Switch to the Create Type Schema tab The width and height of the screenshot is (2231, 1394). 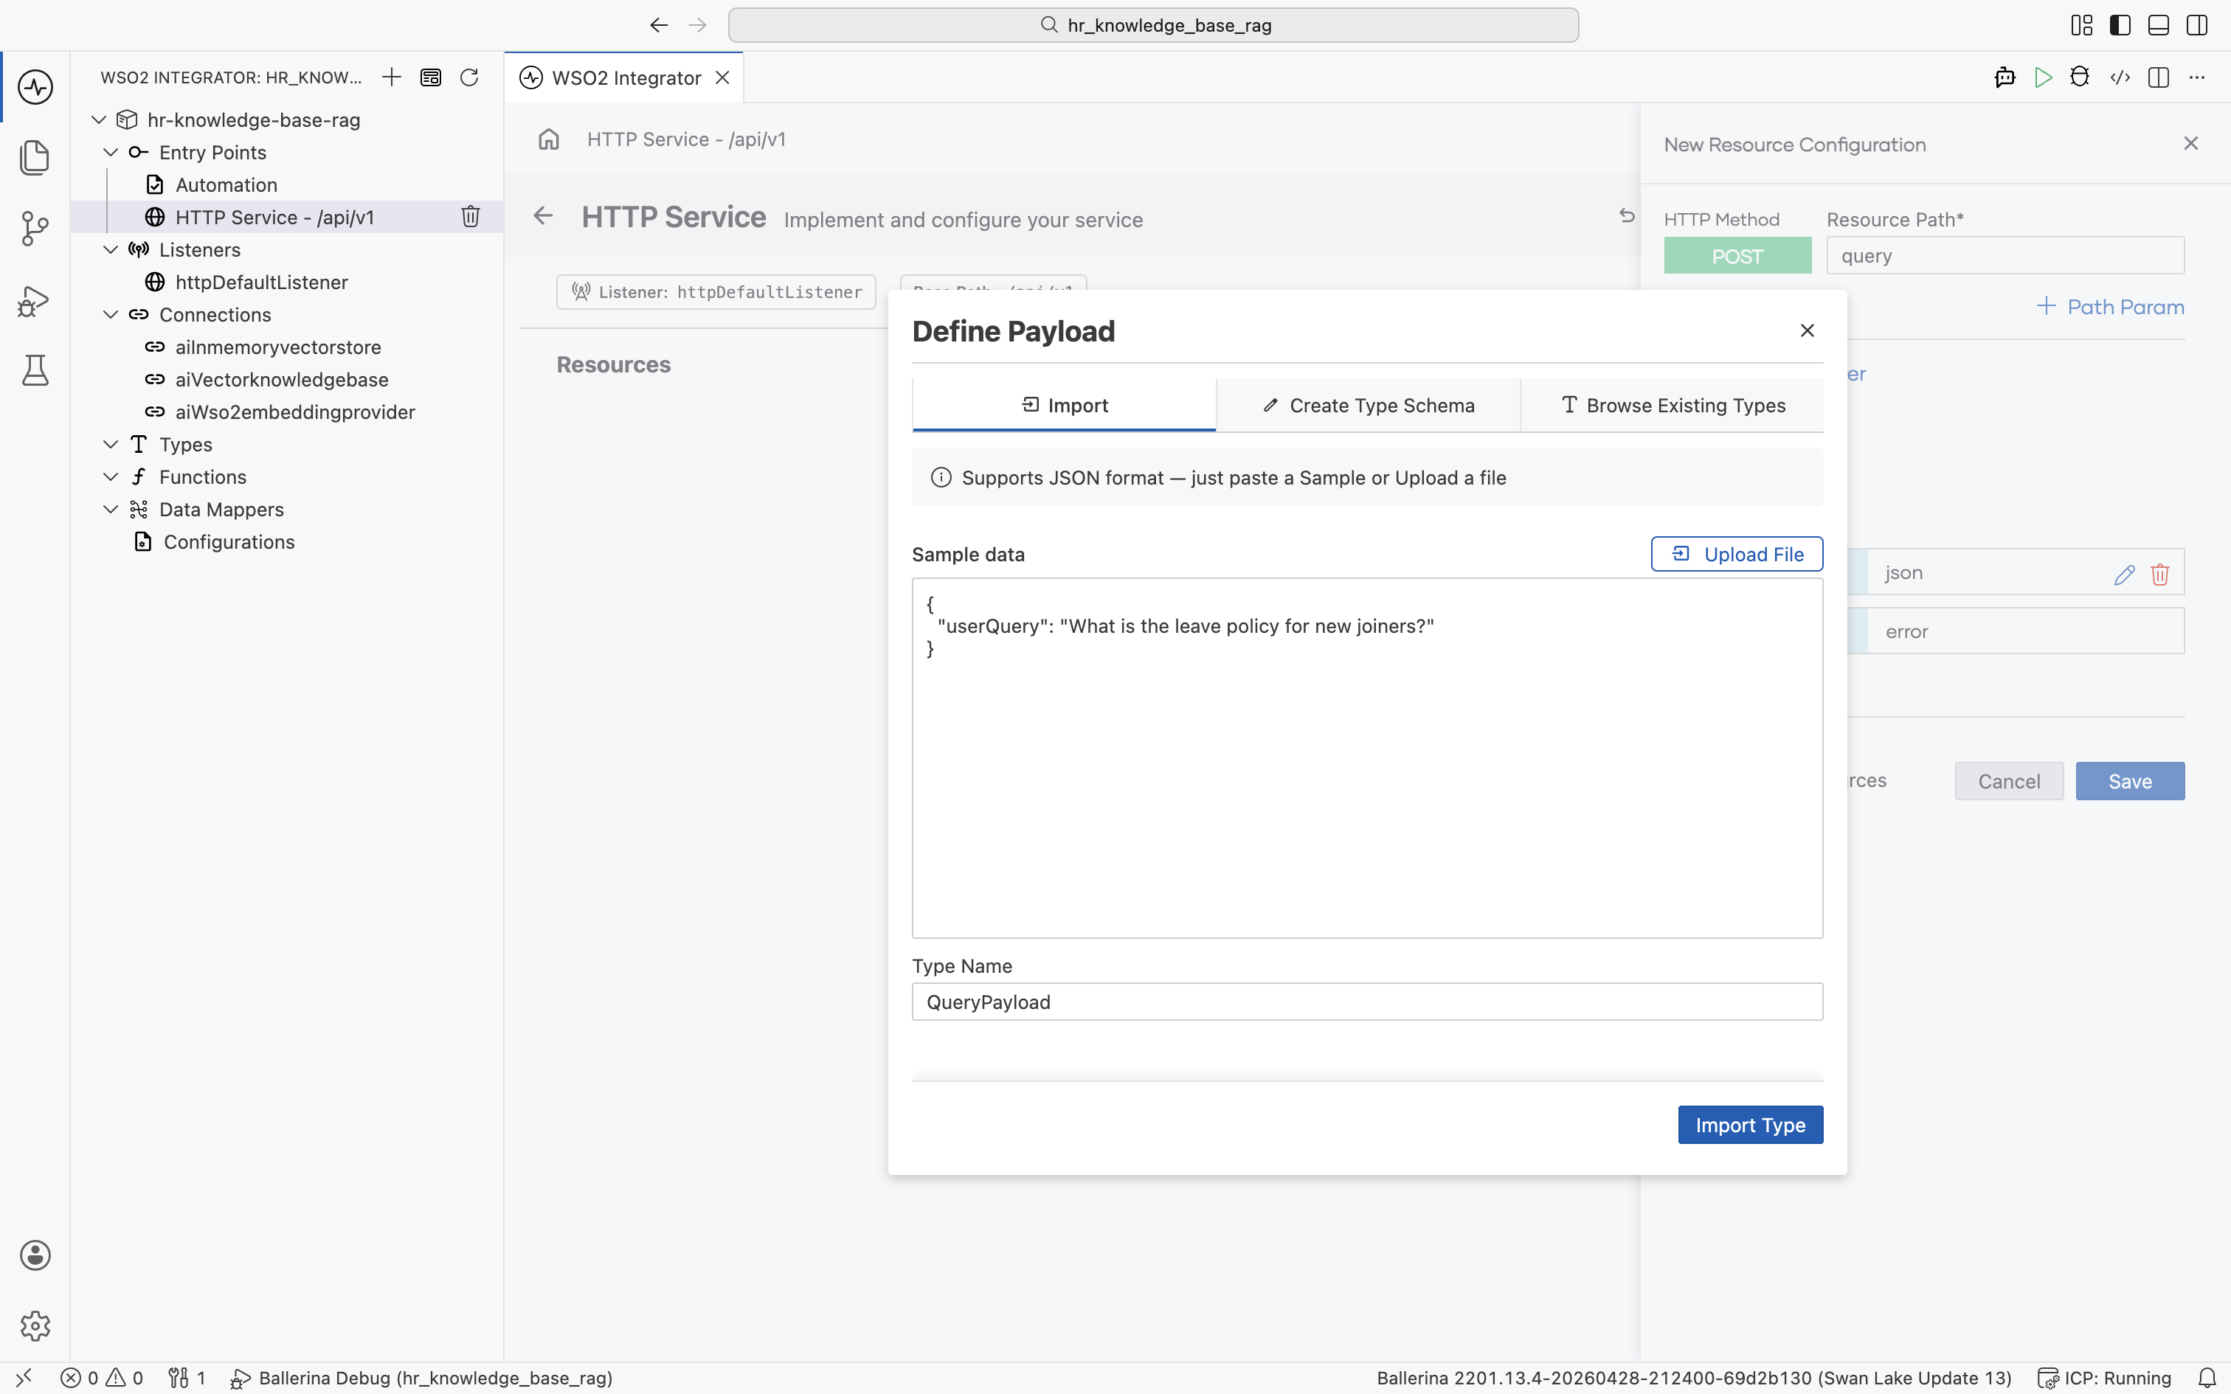click(x=1368, y=405)
